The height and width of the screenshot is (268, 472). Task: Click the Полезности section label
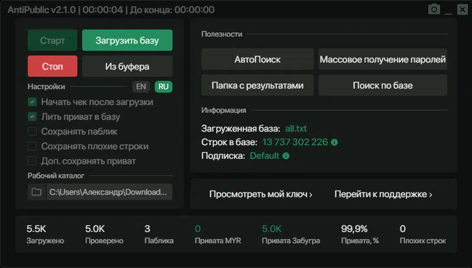pos(222,34)
